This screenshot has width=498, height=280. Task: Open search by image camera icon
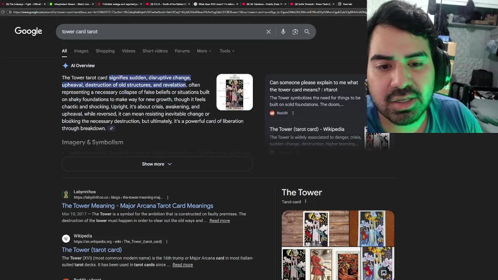coord(295,31)
